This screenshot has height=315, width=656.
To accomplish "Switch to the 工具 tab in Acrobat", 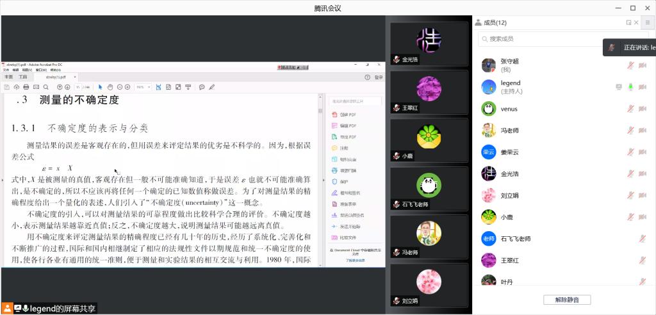I will pyautogui.click(x=23, y=76).
